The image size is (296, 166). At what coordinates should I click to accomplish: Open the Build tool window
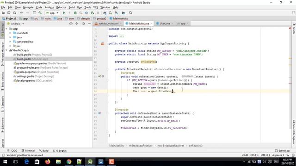(x=44, y=151)
